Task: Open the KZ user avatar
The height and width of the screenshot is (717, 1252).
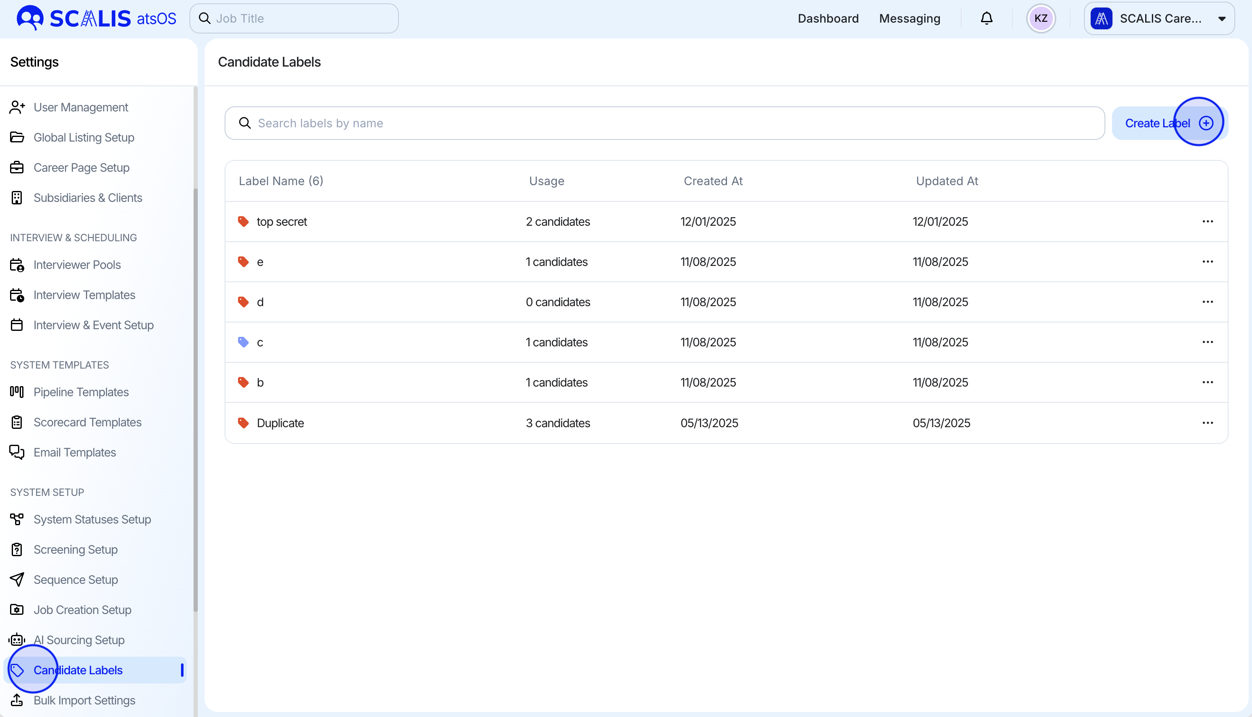Action: tap(1040, 19)
